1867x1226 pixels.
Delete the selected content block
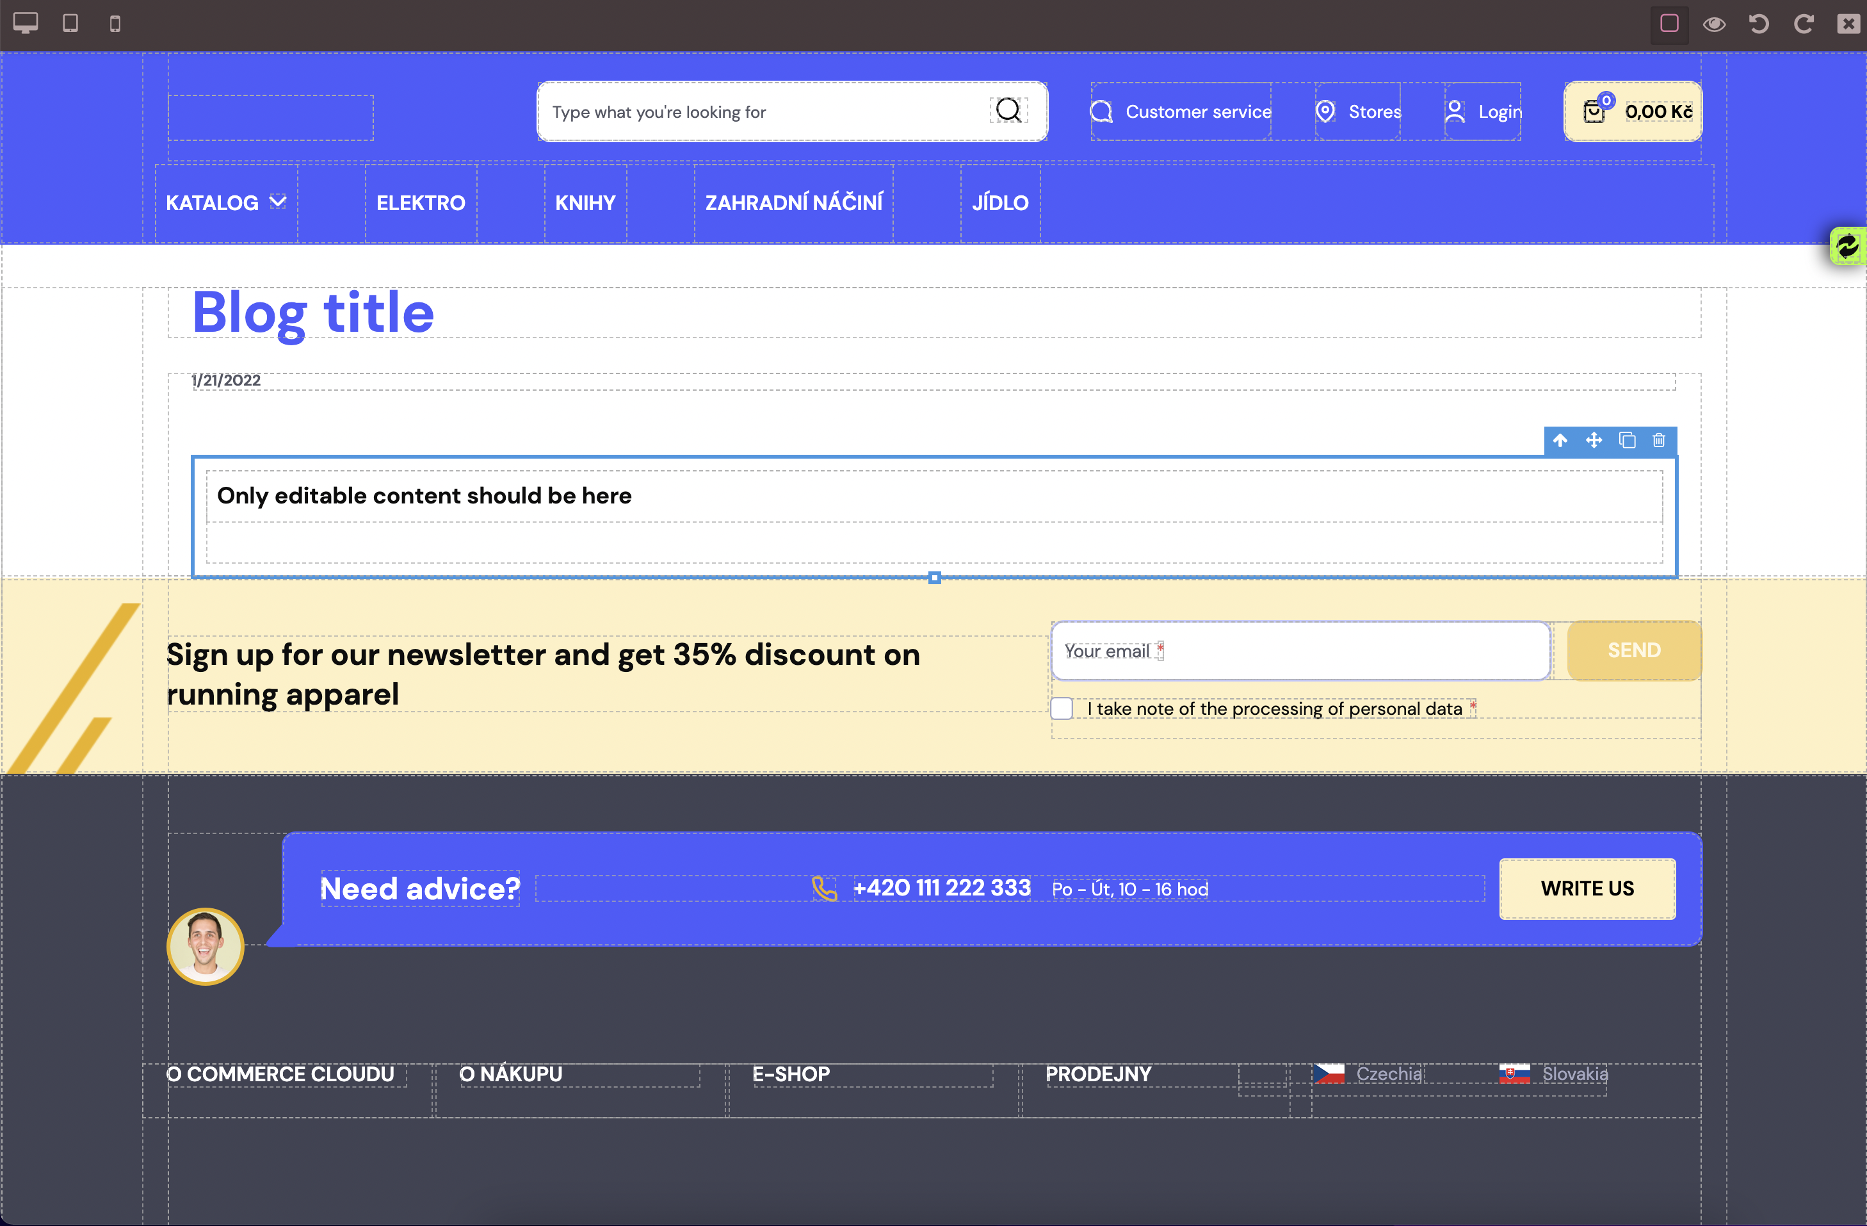(1659, 440)
